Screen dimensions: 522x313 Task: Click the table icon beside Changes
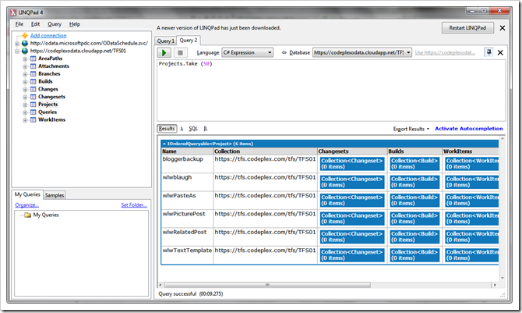coord(33,89)
